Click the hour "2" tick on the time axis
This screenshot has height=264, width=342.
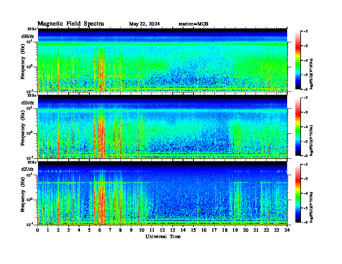pyautogui.click(x=58, y=230)
